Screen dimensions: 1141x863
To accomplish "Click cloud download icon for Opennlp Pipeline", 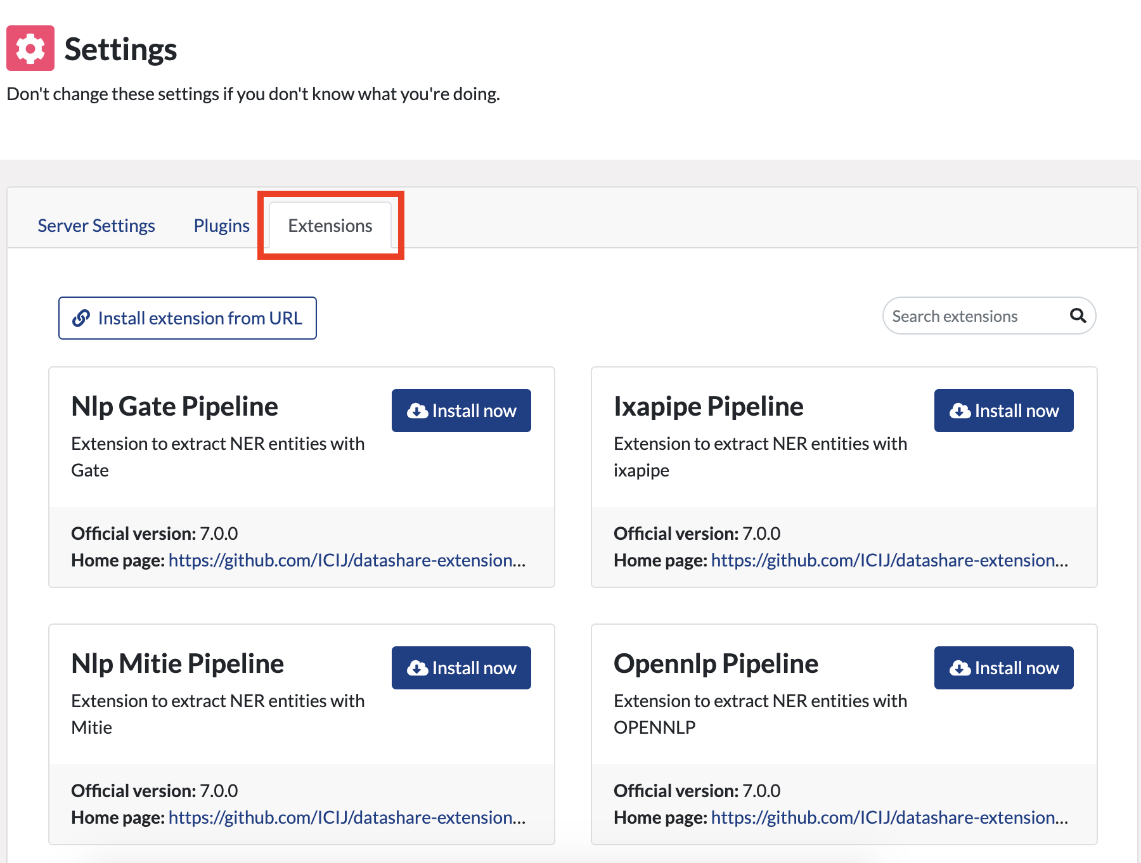I will (960, 668).
